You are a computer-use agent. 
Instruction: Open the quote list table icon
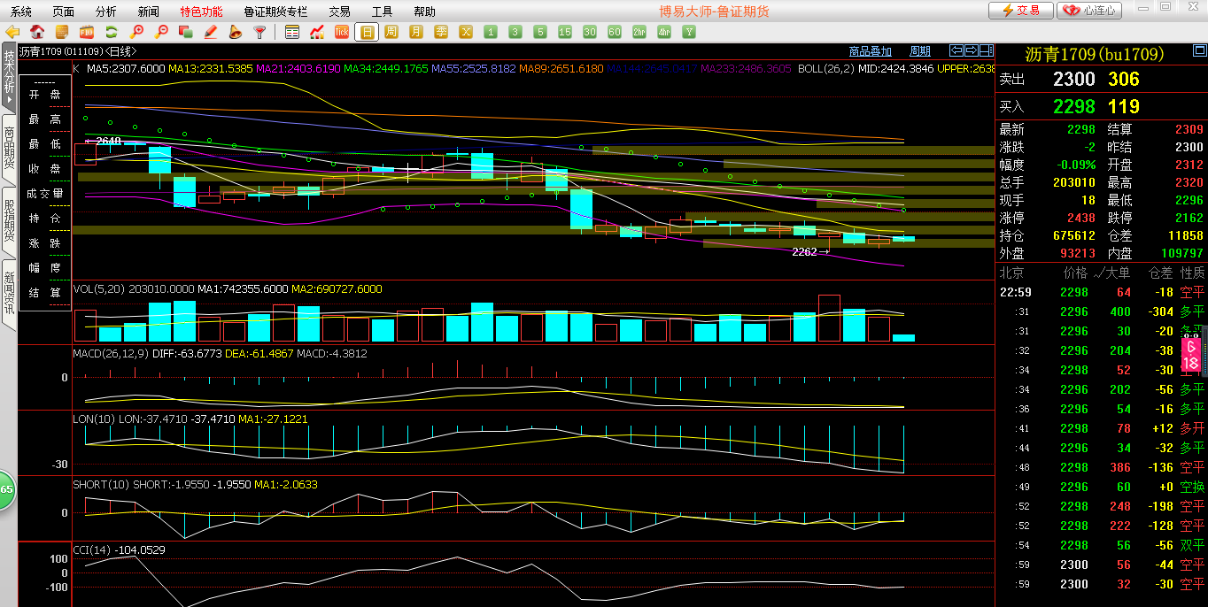point(292,32)
